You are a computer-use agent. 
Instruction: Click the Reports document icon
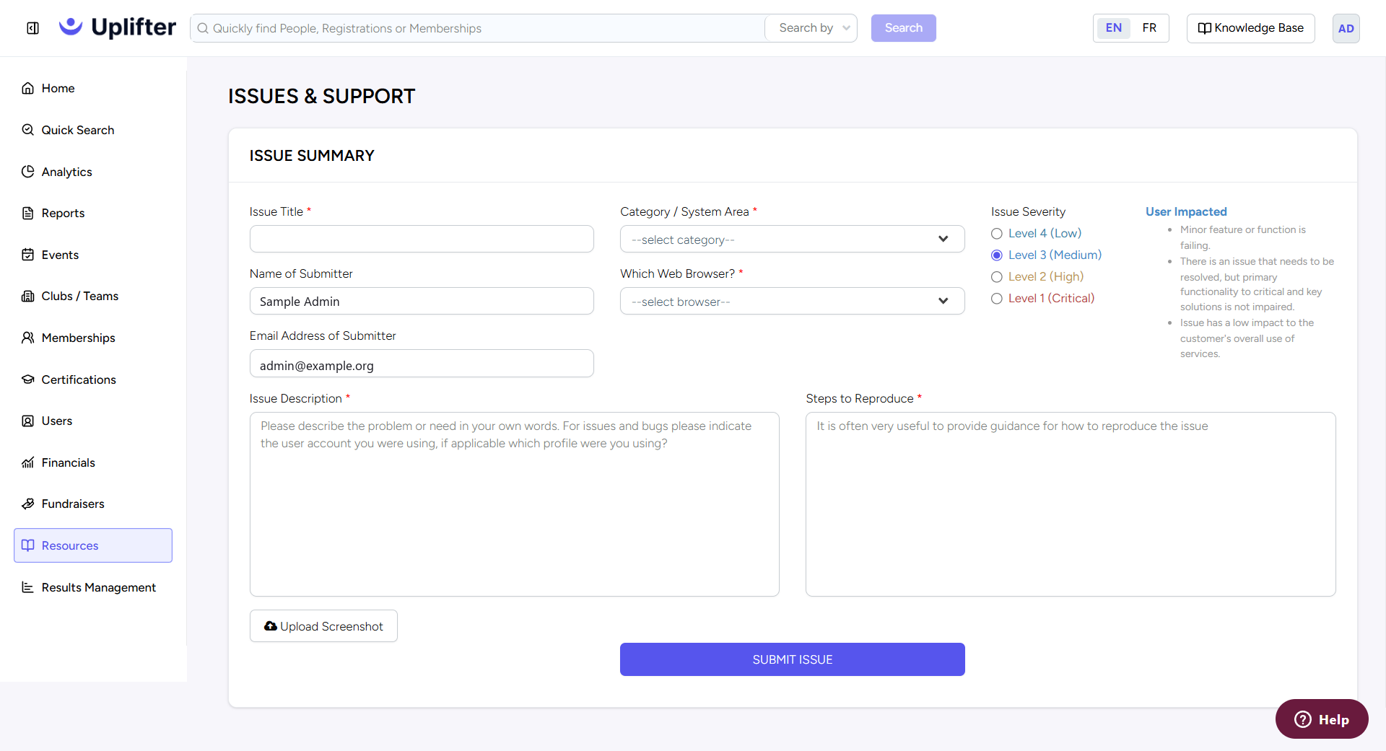point(28,213)
